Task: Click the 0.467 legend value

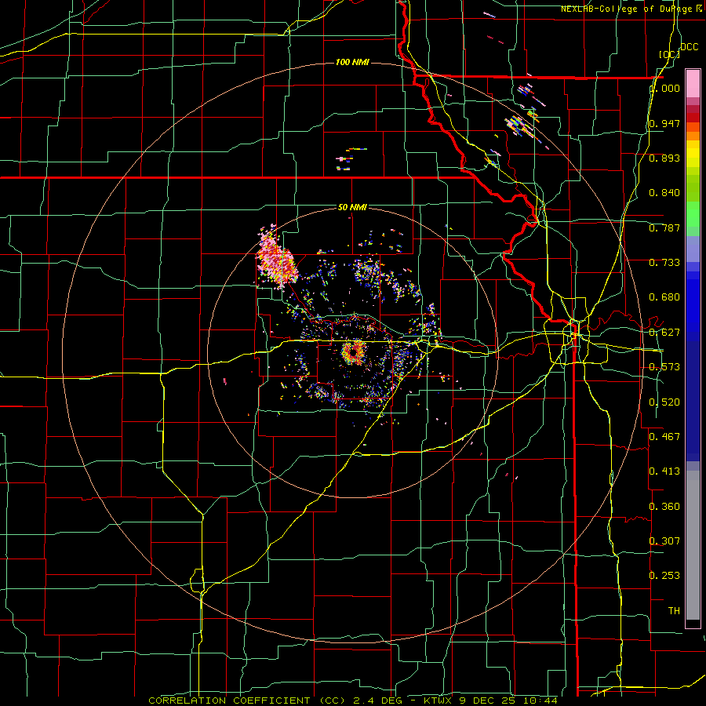Action: point(664,437)
